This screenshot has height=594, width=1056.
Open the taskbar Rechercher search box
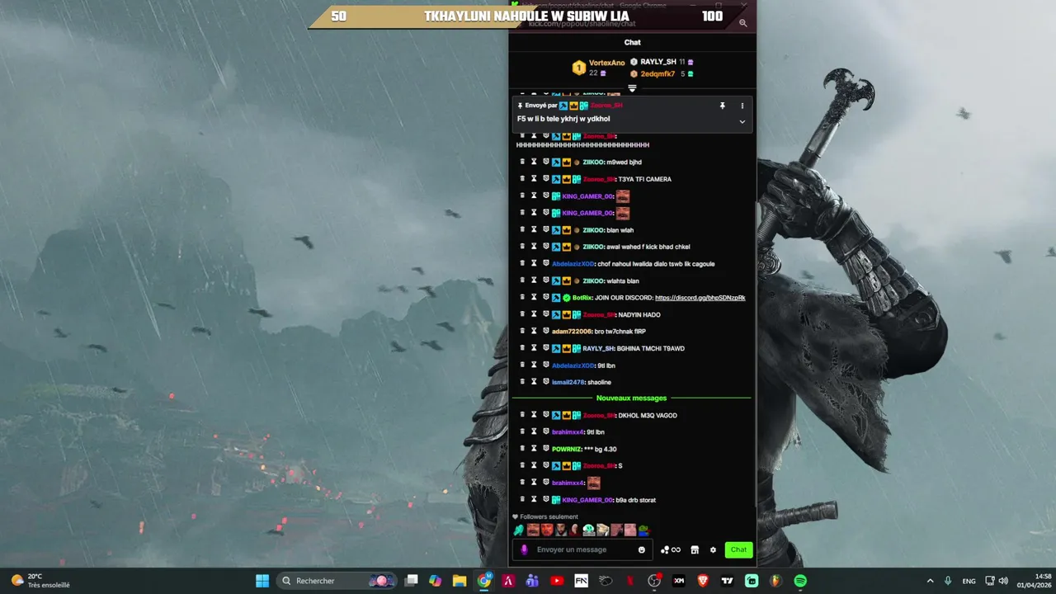336,581
